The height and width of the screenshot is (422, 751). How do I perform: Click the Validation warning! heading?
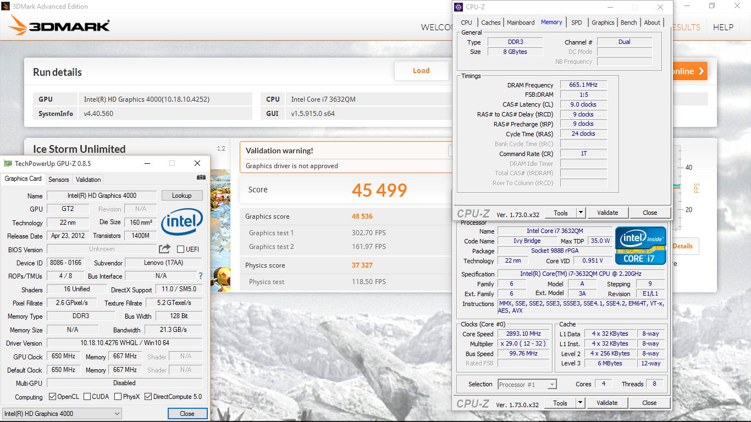click(x=279, y=151)
